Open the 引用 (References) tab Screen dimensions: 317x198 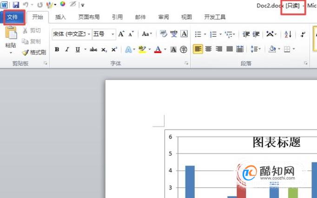[x=117, y=17]
